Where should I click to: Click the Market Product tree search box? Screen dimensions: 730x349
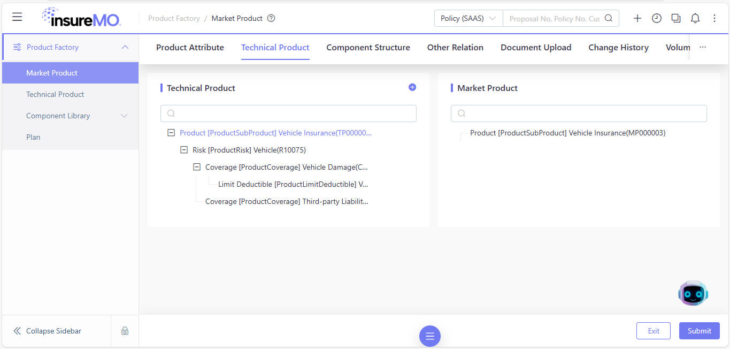click(579, 113)
